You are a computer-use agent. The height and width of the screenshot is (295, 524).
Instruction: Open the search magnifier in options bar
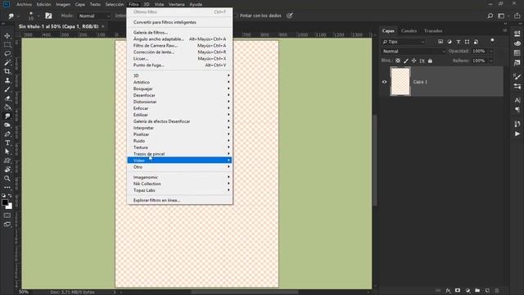(490, 16)
